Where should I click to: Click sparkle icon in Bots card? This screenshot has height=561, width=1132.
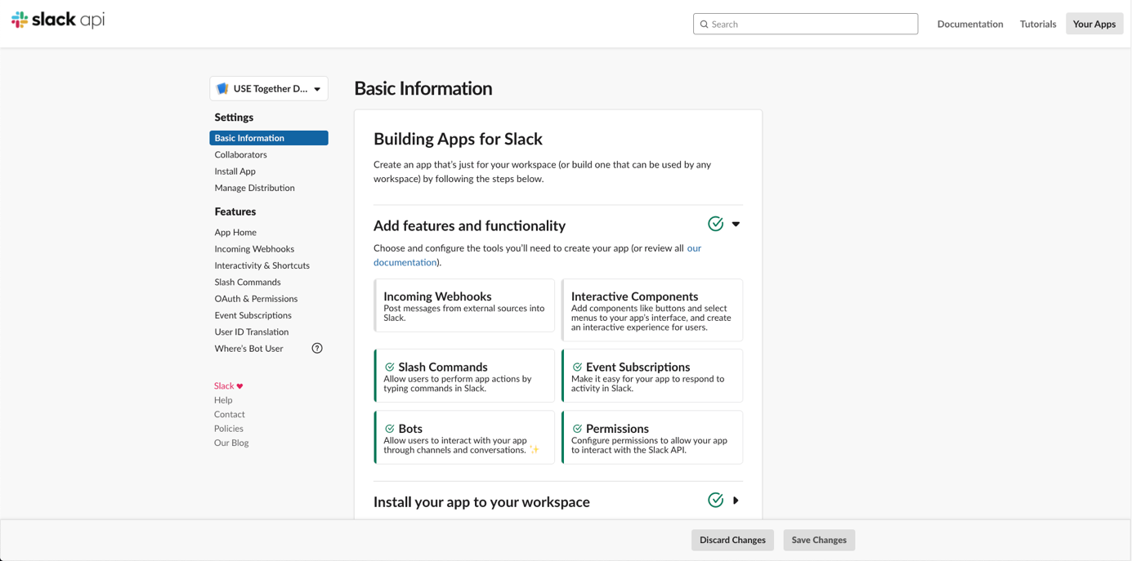(x=535, y=450)
